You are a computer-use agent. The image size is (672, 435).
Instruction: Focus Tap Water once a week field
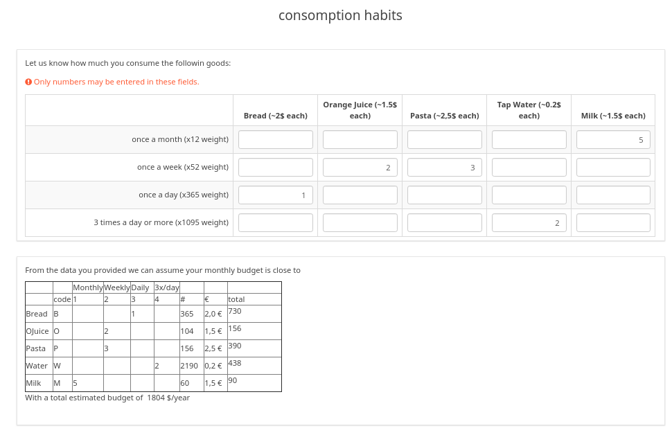tap(529, 167)
